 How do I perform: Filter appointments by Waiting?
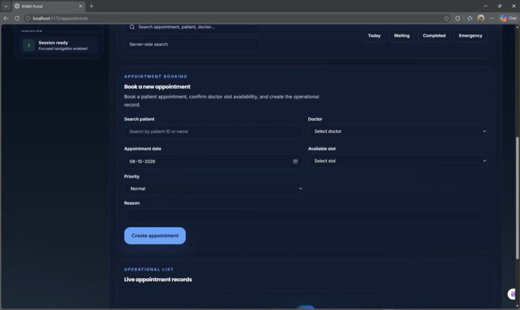click(401, 35)
